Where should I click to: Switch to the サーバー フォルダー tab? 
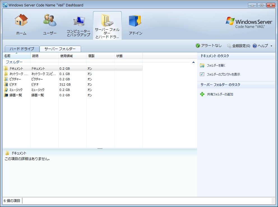tap(60, 49)
